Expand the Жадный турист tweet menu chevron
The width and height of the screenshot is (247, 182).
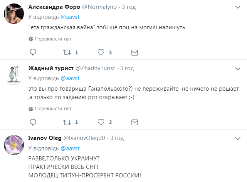238,68
